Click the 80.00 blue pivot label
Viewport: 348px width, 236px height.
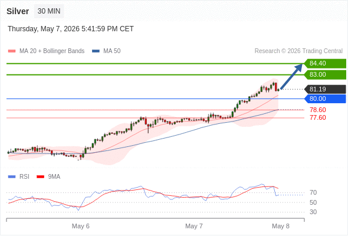[325, 99]
